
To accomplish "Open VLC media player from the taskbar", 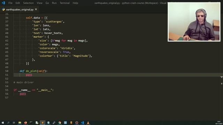I will pyautogui.click(x=88, y=123).
